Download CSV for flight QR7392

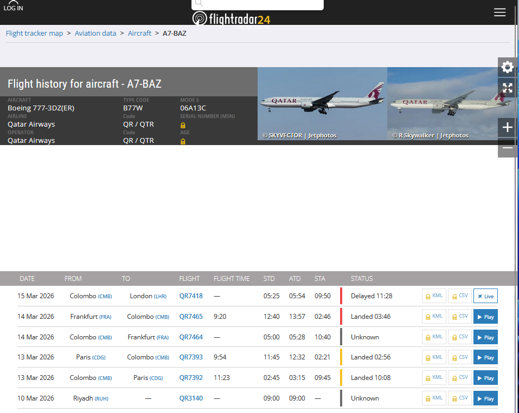click(x=459, y=378)
